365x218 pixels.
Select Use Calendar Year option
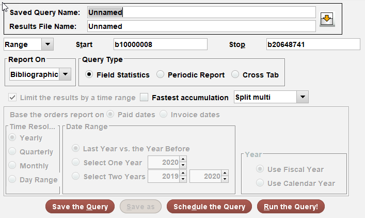click(x=260, y=183)
